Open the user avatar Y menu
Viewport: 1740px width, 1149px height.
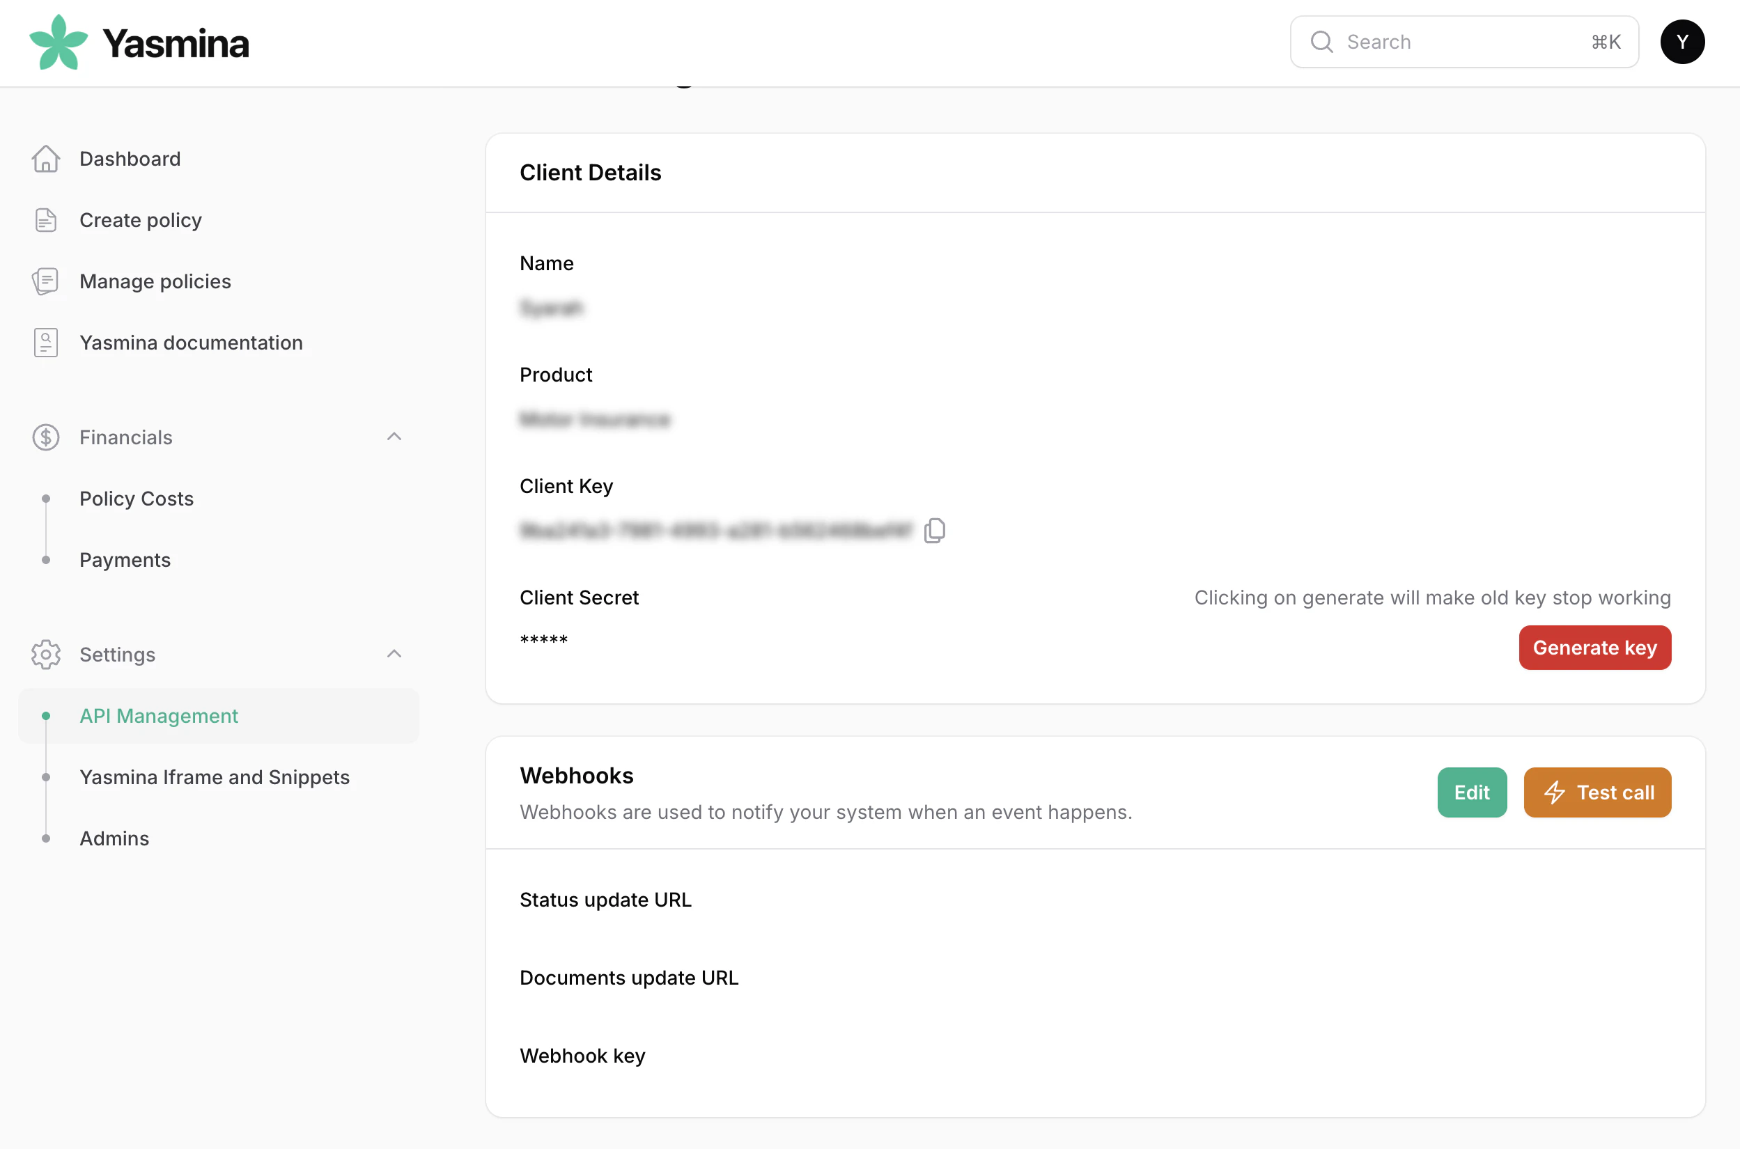(1682, 42)
